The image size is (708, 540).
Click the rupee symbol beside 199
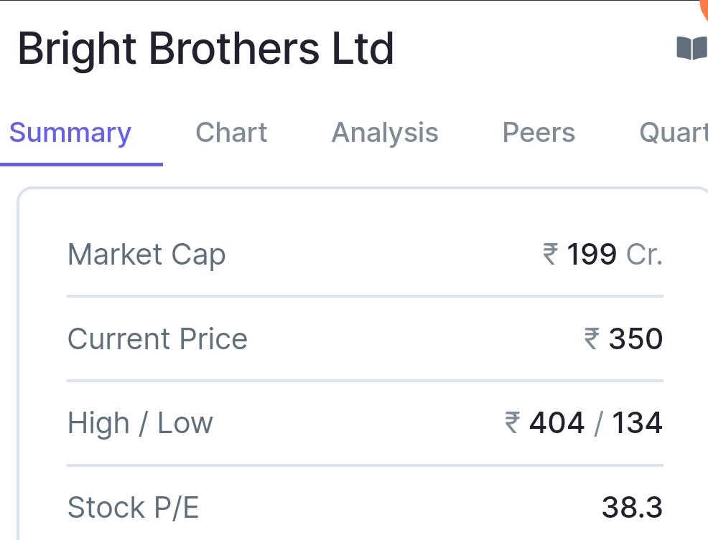[551, 254]
